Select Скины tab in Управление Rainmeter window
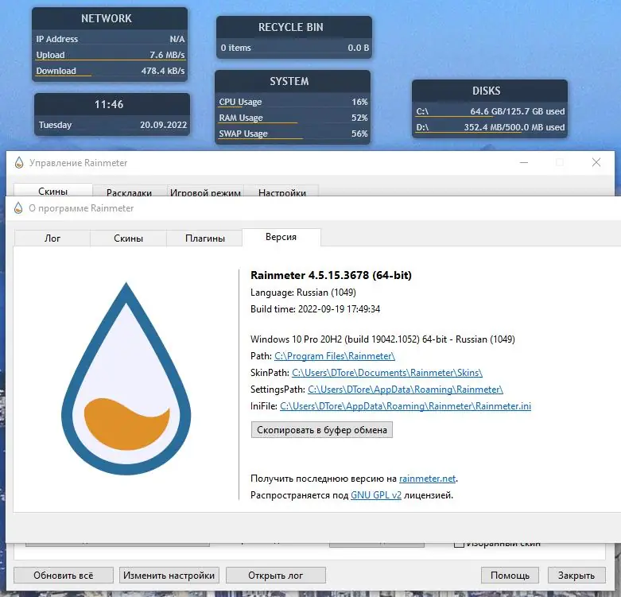The width and height of the screenshot is (621, 597). [52, 191]
